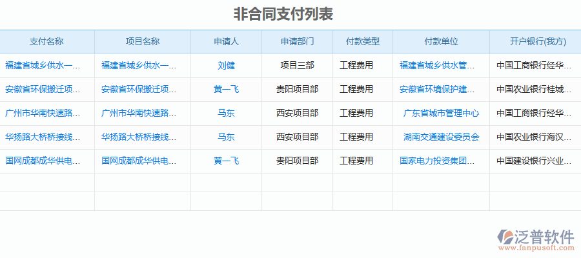
Task: Click applicant 黄一飞 in second row
Action: (226, 89)
